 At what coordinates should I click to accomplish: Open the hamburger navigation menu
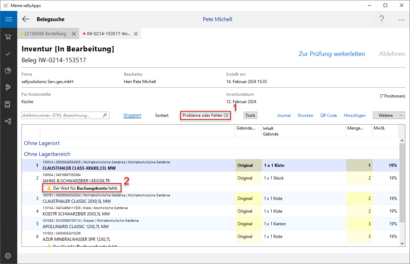8,19
